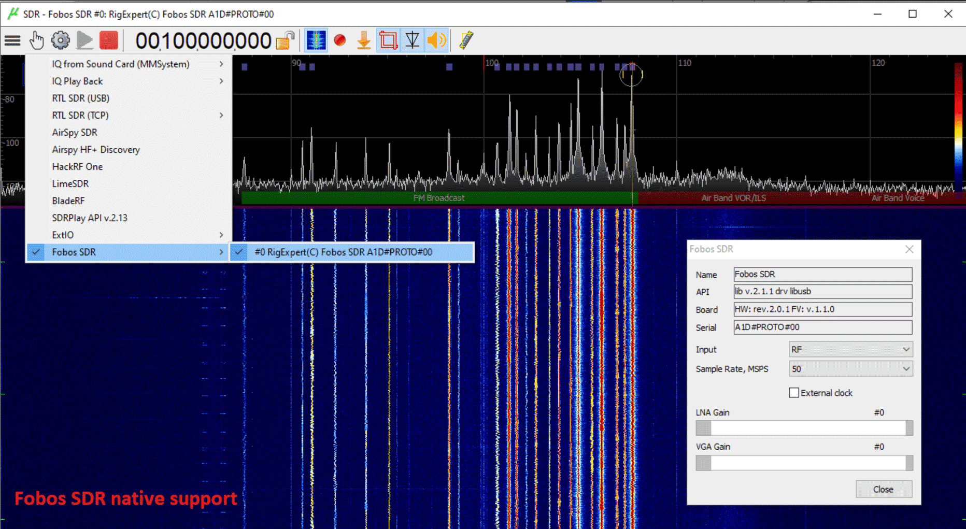Screen dimensions: 966x529
Task: Click the 120 frequency scale label
Action: click(878, 63)
